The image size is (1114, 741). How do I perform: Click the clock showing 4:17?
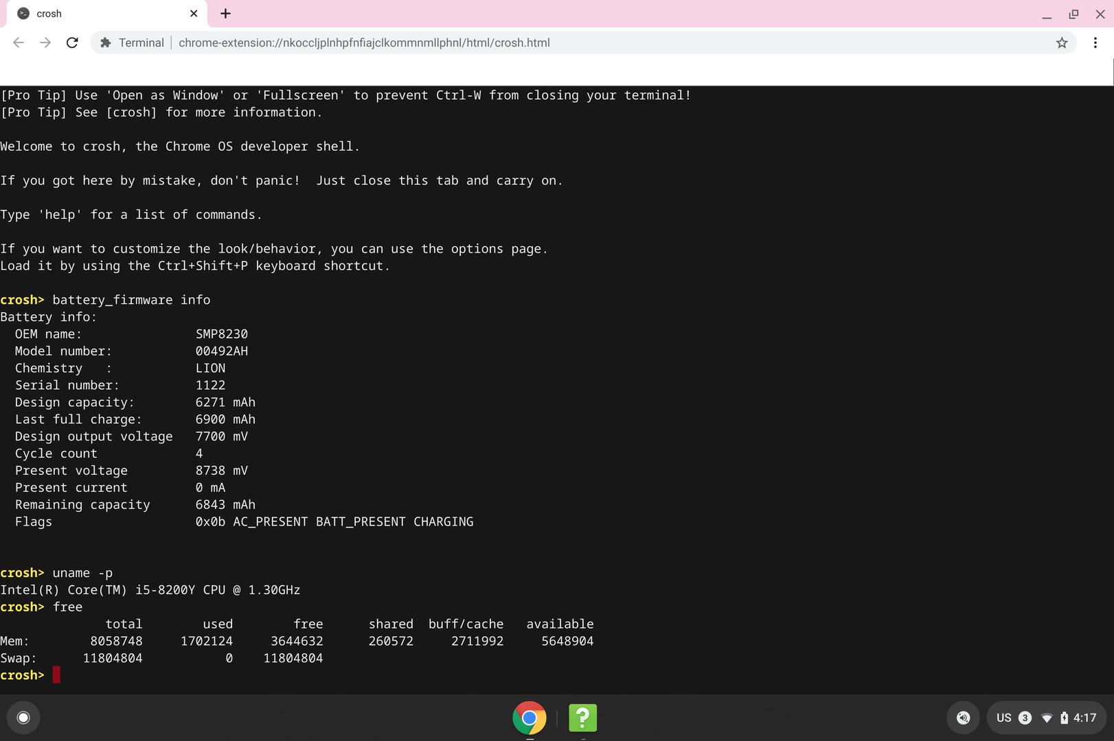click(1085, 718)
